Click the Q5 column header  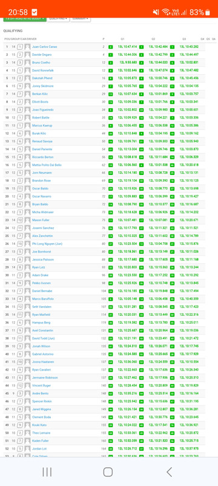(x=208, y=39)
